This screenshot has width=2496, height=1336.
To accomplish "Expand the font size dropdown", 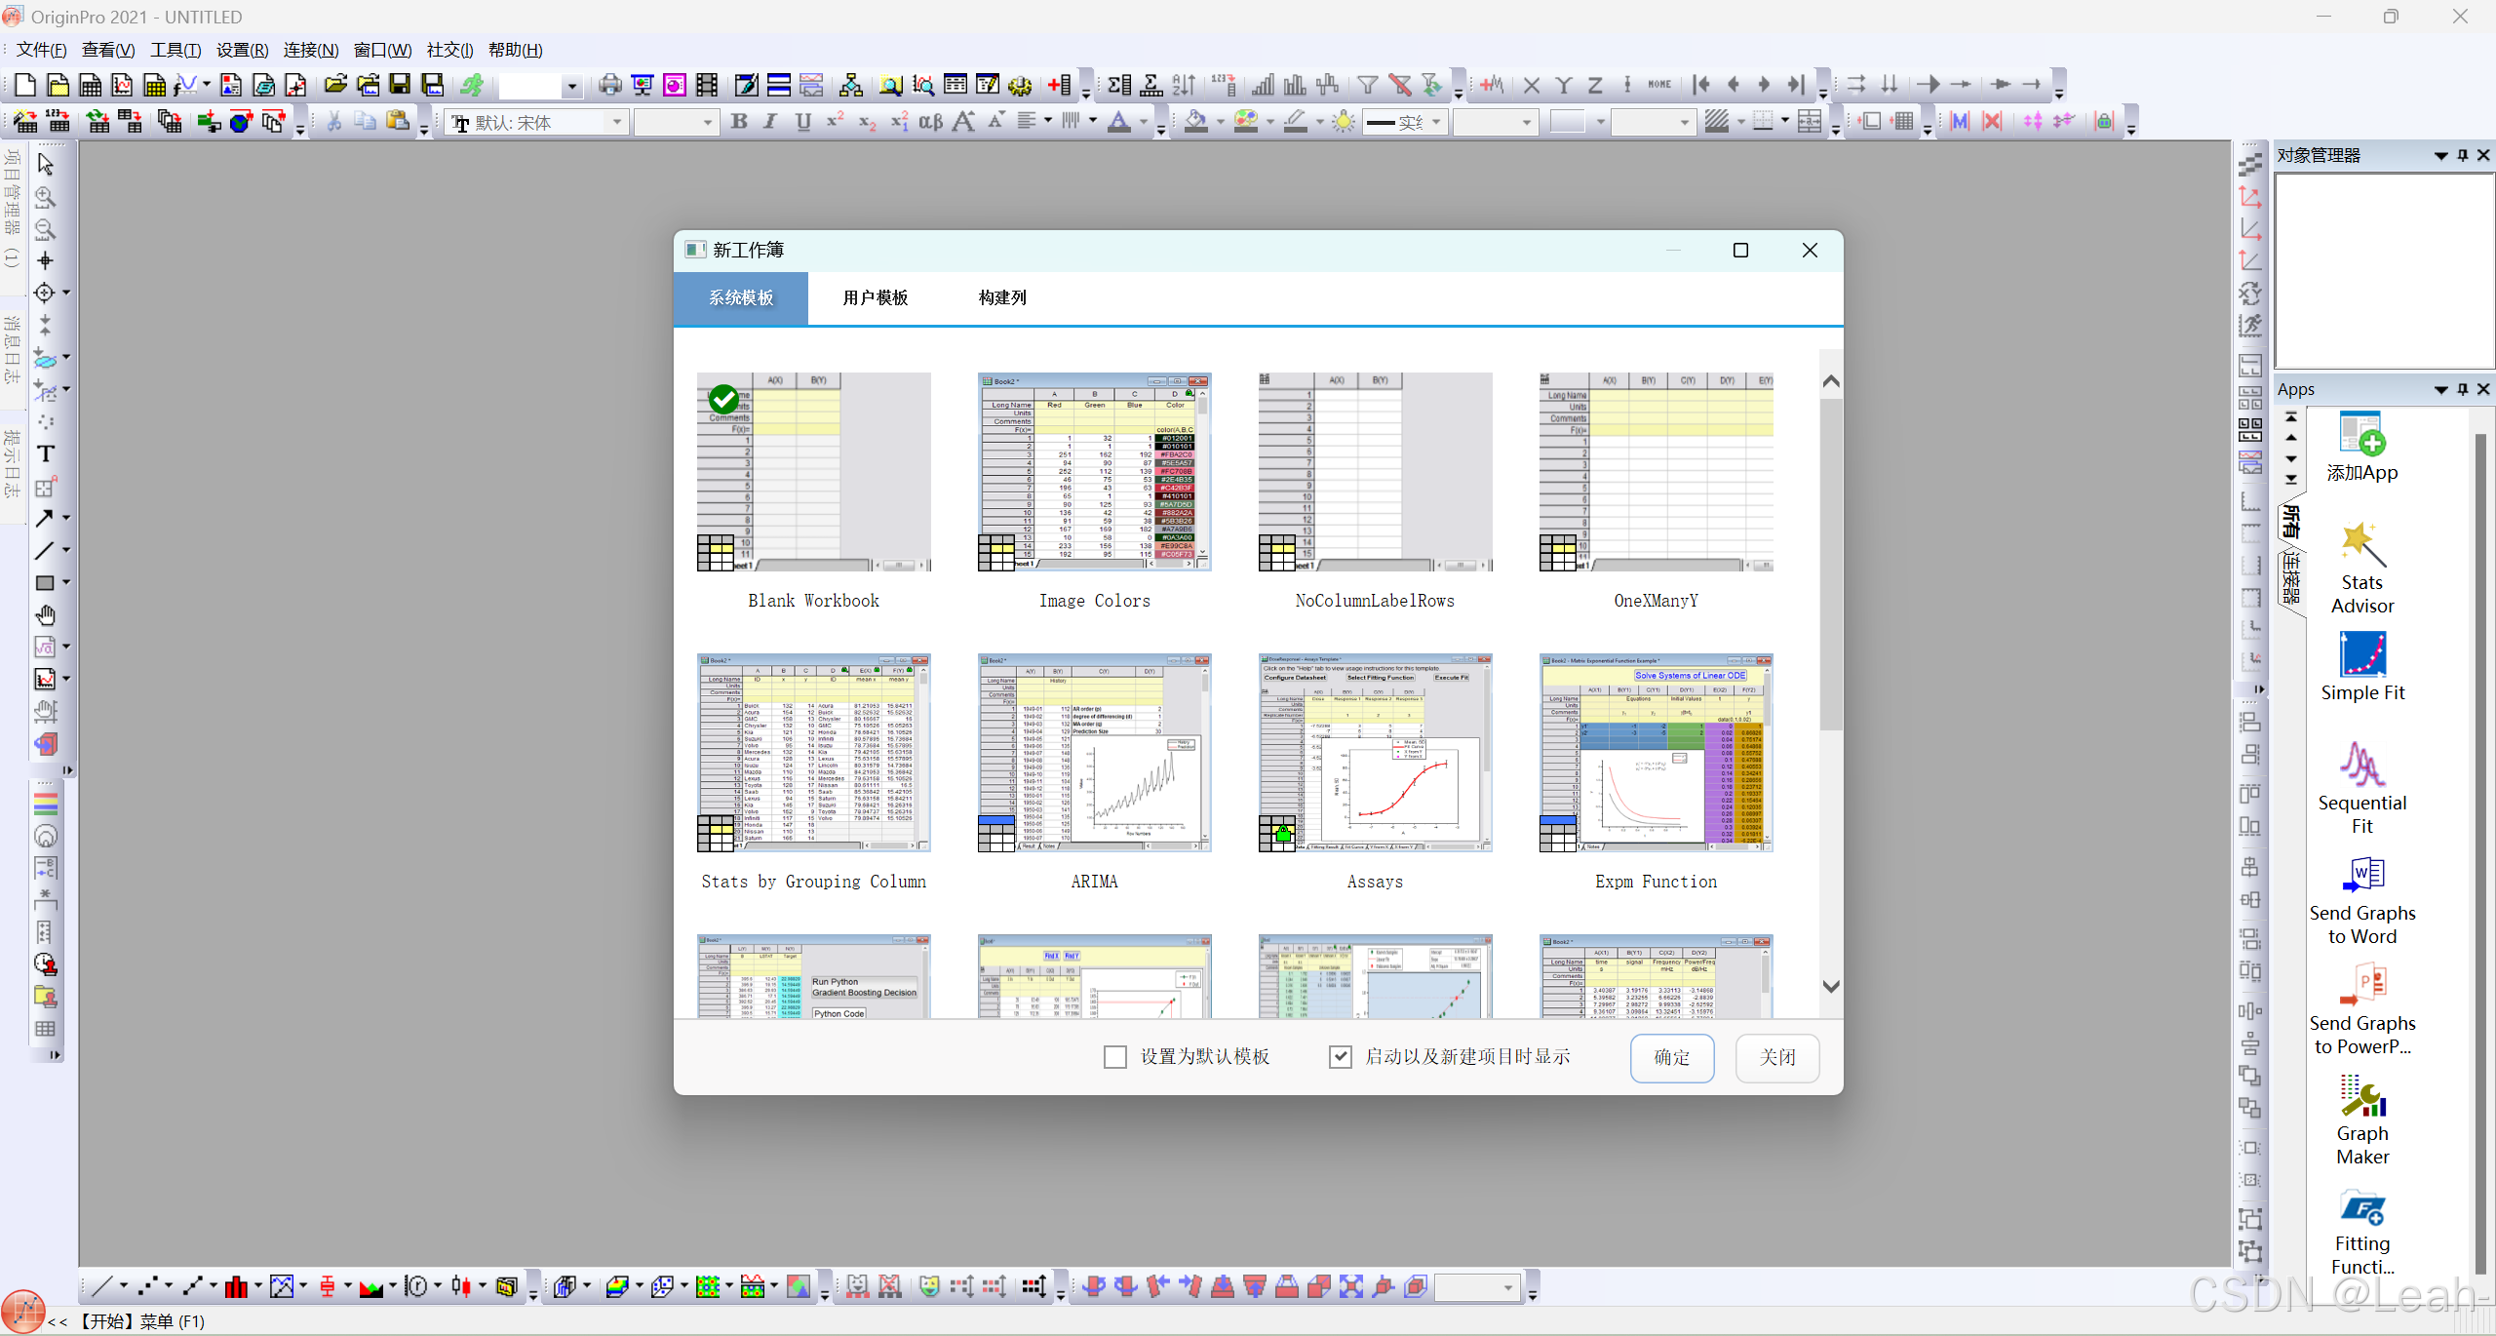I will coord(708,122).
